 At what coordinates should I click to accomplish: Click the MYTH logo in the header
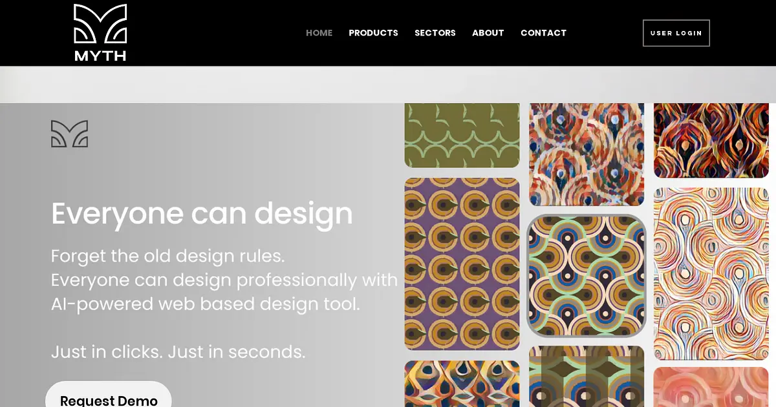click(x=100, y=33)
